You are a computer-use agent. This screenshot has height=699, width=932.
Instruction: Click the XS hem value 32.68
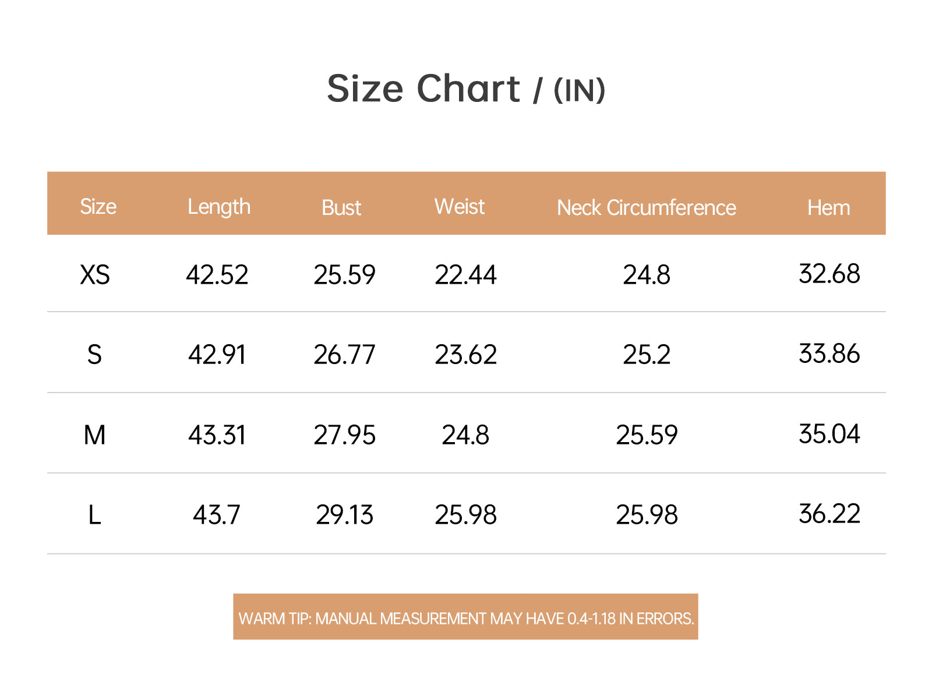tap(829, 274)
